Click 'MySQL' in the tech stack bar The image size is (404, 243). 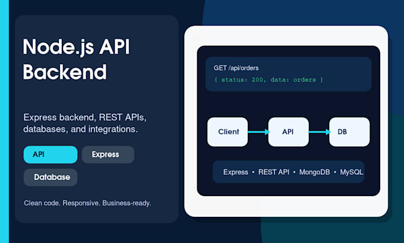(x=352, y=172)
